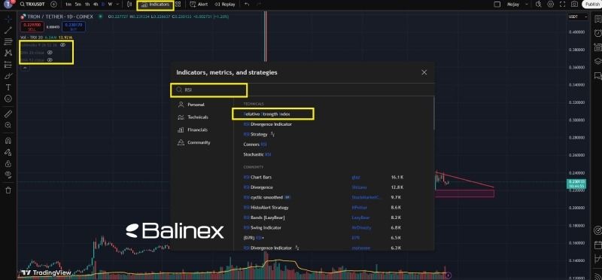Open the Fibonacci retracement tools
The height and width of the screenshot is (280, 602).
(x=8, y=41)
